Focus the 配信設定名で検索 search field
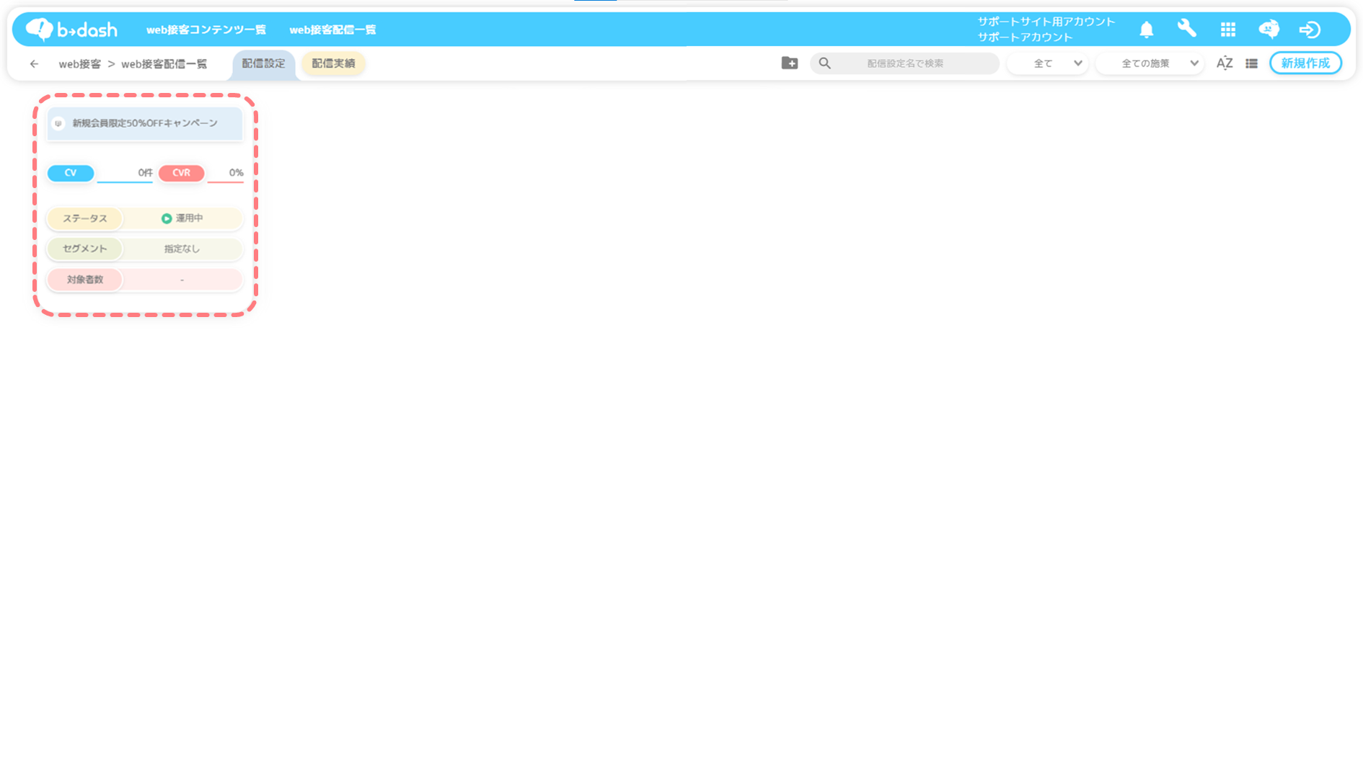The width and height of the screenshot is (1363, 766). click(x=905, y=63)
